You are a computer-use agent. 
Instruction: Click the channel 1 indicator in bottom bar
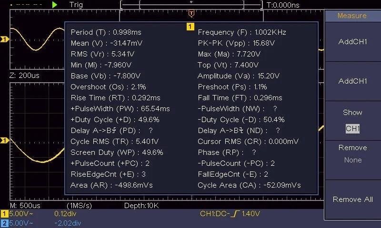coord(4,214)
